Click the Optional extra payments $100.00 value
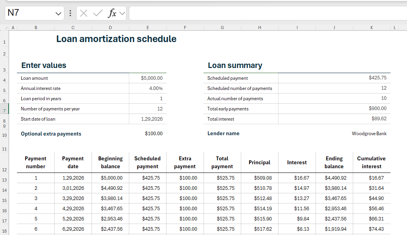 [x=153, y=134]
